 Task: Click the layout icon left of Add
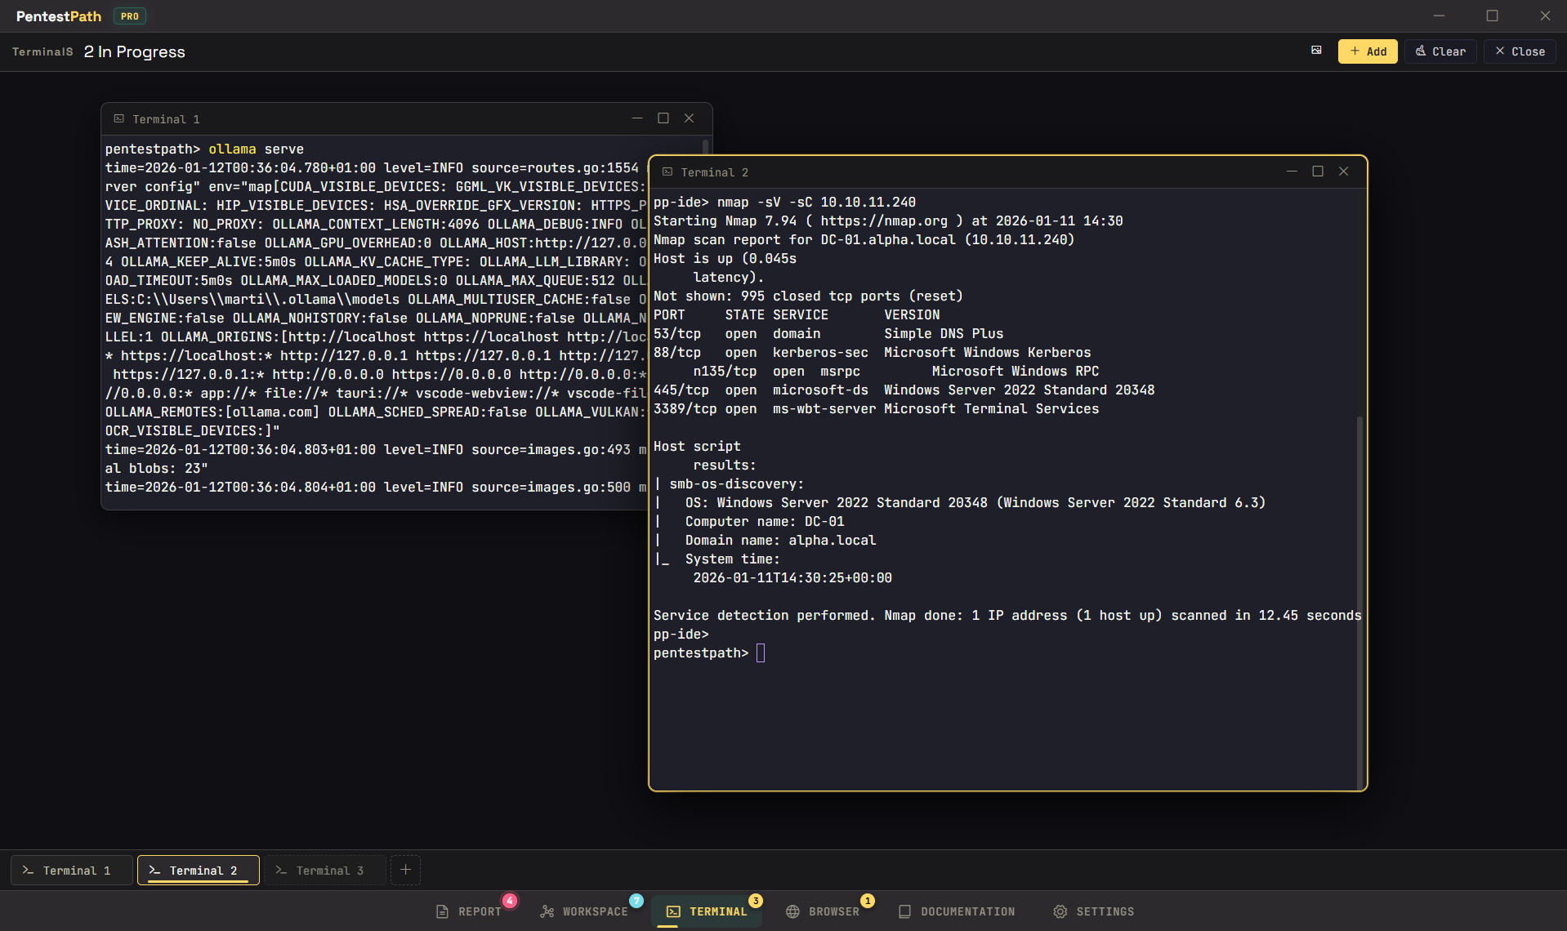click(x=1316, y=51)
